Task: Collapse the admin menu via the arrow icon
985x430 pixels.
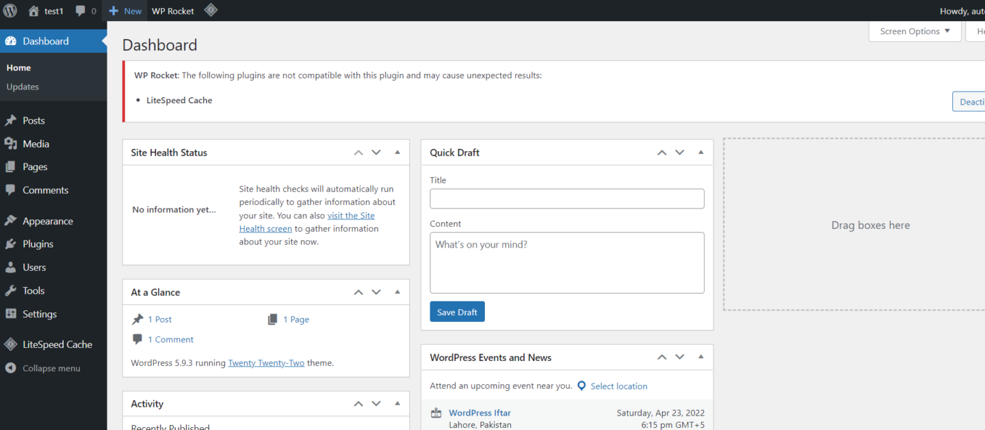Action: click(x=10, y=368)
